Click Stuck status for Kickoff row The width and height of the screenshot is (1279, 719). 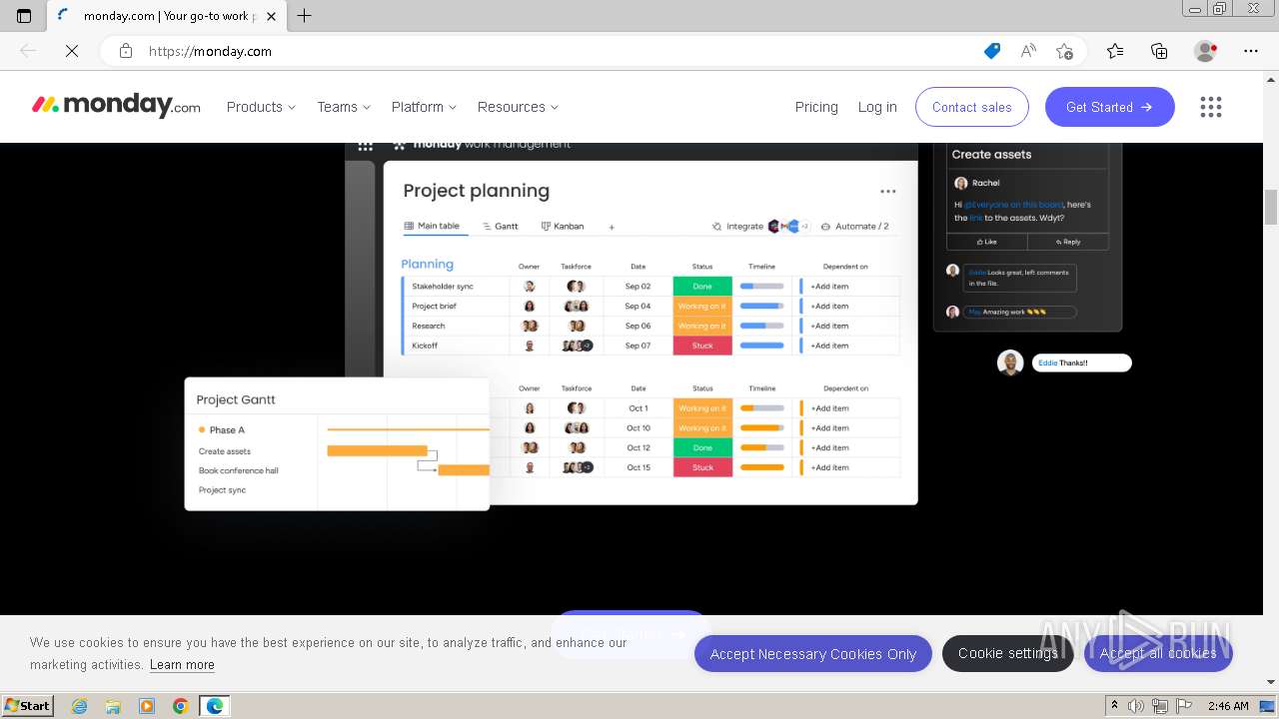click(702, 346)
